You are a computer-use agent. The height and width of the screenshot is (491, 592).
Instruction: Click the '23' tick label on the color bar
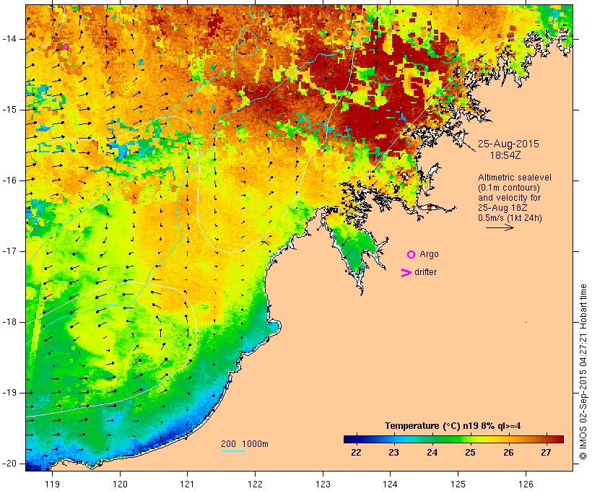pos(393,453)
